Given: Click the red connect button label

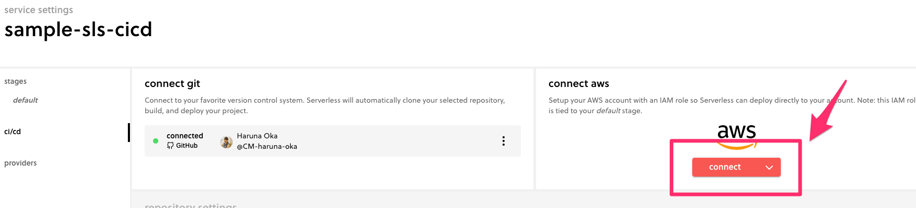Looking at the screenshot, I should pyautogui.click(x=725, y=167).
